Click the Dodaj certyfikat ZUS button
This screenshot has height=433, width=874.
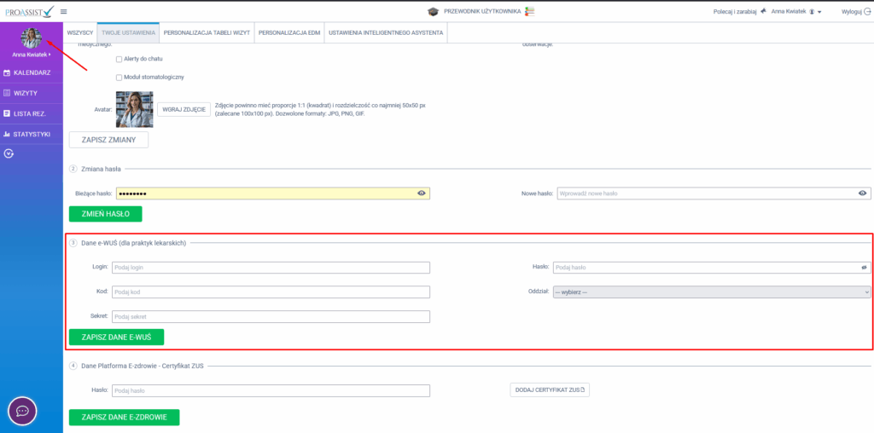549,390
